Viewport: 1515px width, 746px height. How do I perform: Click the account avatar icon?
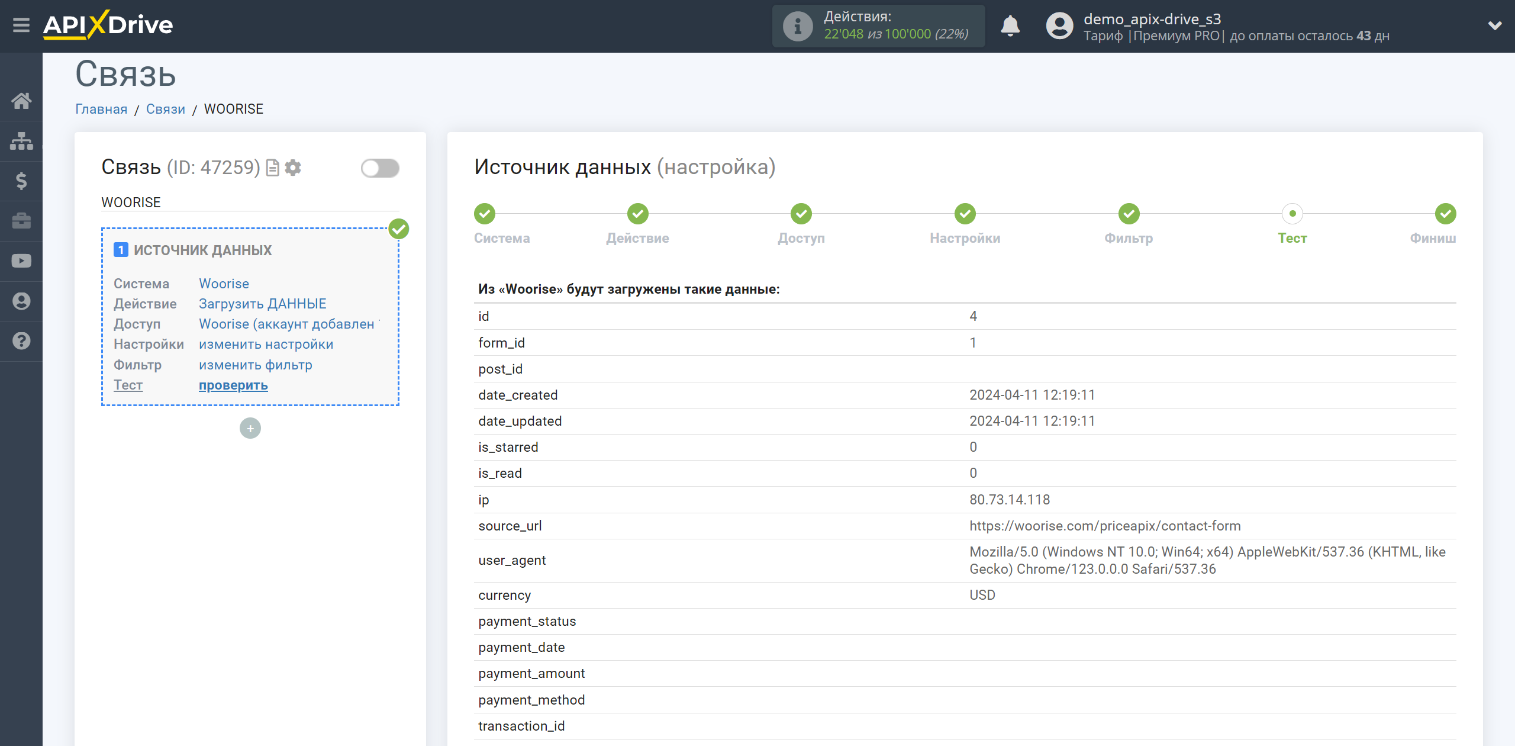tap(1059, 26)
